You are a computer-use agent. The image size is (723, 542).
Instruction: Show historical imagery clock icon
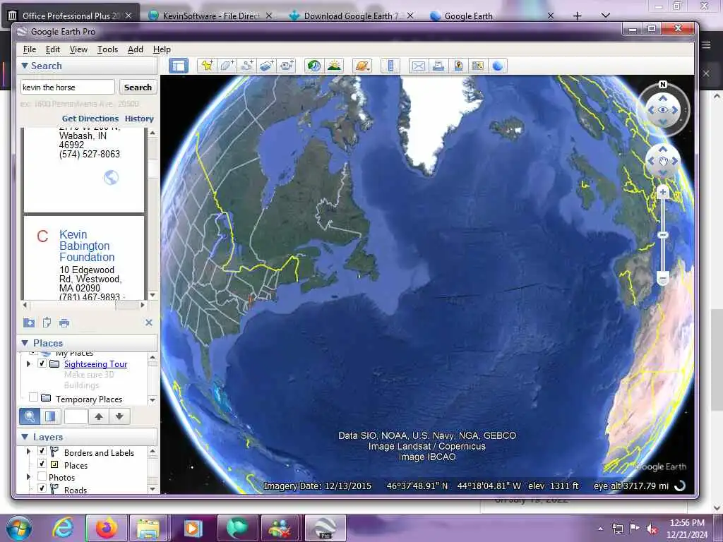[x=314, y=66]
